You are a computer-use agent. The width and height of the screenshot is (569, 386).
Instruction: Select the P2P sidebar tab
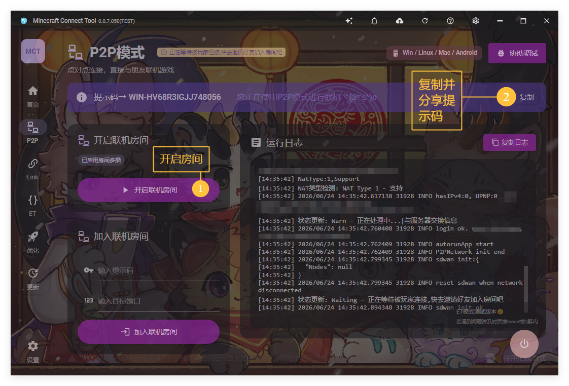click(33, 132)
